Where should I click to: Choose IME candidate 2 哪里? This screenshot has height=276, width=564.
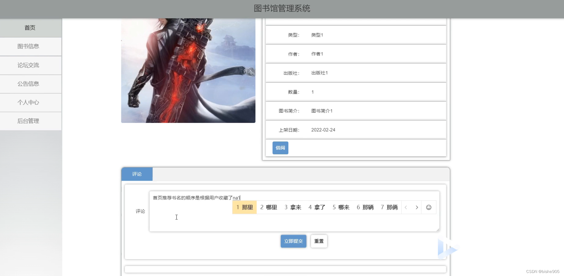(269, 207)
